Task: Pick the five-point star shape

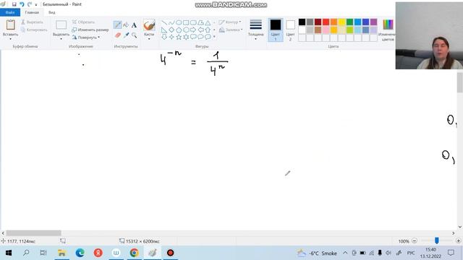Action: coord(179,37)
